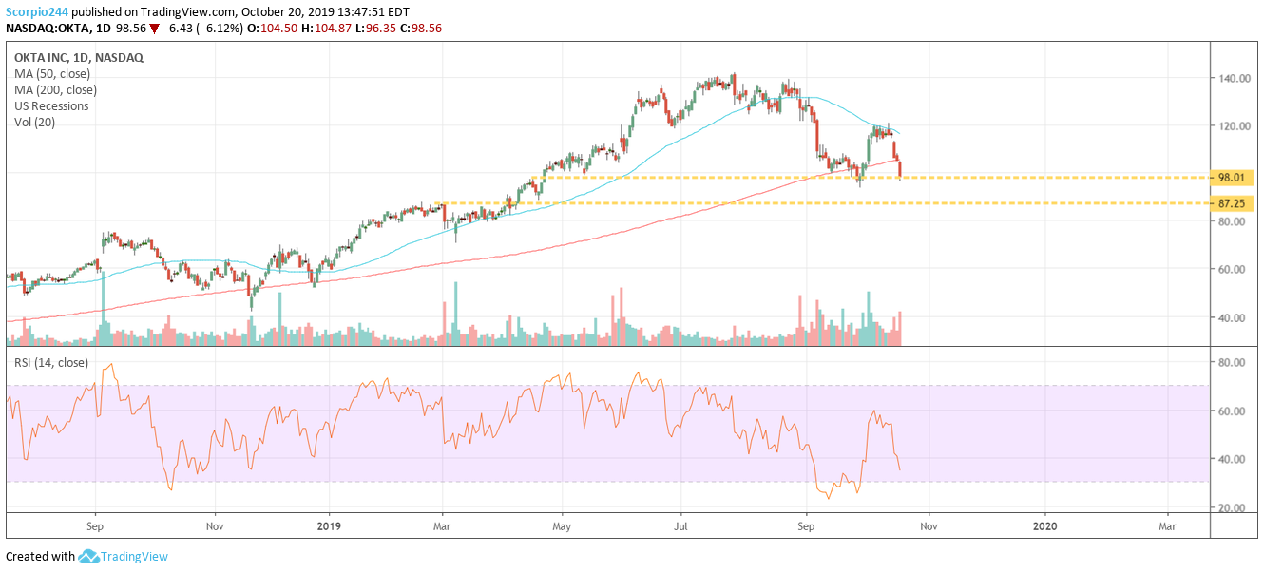
Task: Click the May label on time axis
Action: 562,525
